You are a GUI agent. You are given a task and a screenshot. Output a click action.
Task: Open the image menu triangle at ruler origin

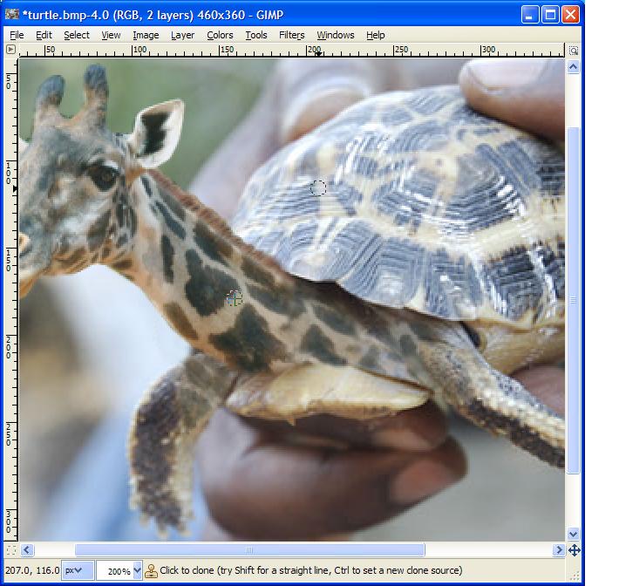click(11, 50)
